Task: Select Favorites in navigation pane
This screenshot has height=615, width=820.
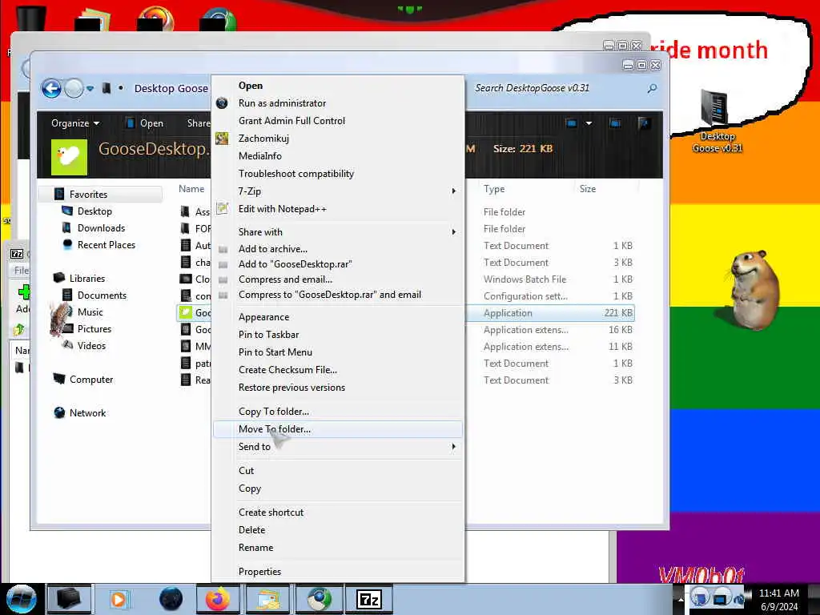Action: point(88,195)
